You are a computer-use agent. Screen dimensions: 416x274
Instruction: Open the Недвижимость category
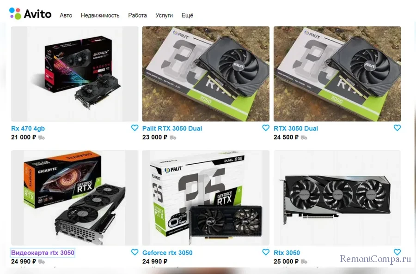click(x=100, y=15)
